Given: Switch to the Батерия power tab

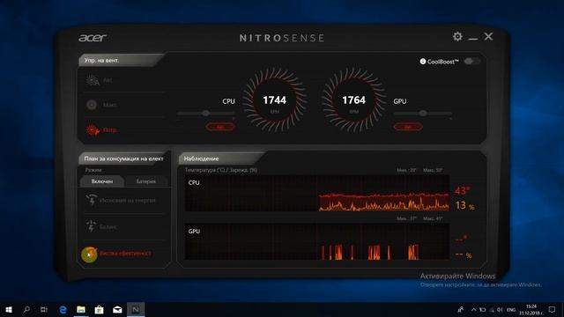Looking at the screenshot, I should point(146,181).
